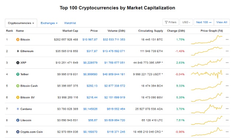This screenshot has width=233, height=138.
Task: Click the Bitcoin coin logo icon
Action: click(18, 40)
